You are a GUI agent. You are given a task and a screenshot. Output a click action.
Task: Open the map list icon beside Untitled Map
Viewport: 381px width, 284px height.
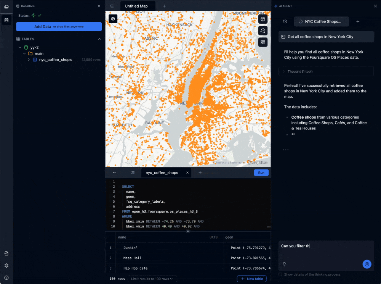point(112,6)
